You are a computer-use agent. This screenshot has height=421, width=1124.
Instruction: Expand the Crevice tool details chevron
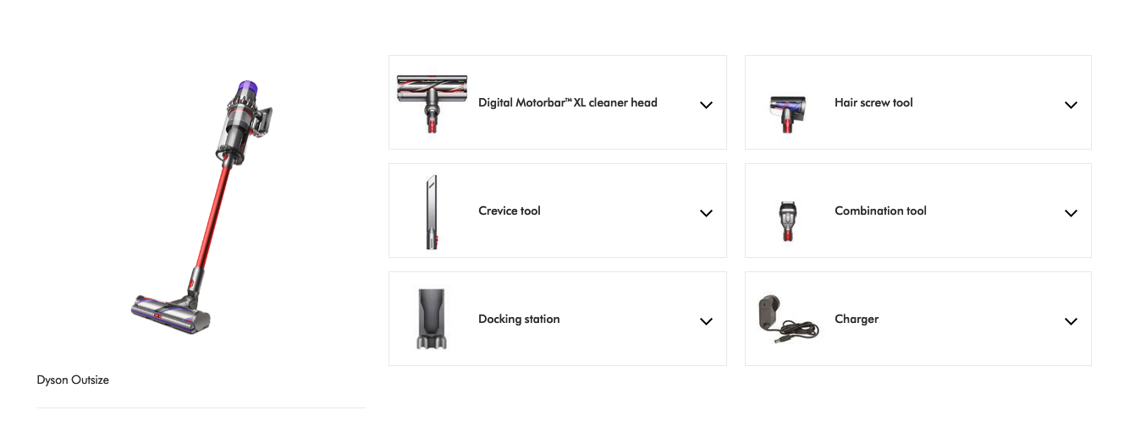706,213
